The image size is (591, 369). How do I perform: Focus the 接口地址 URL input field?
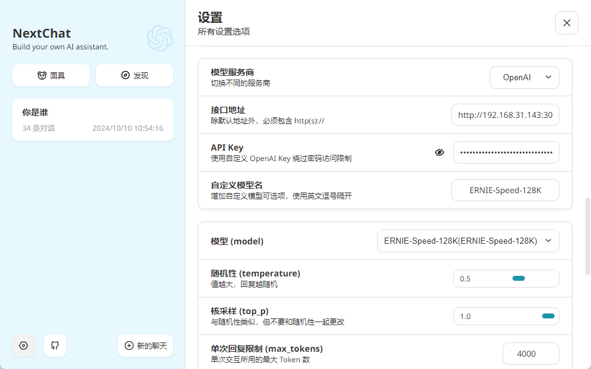click(x=505, y=115)
